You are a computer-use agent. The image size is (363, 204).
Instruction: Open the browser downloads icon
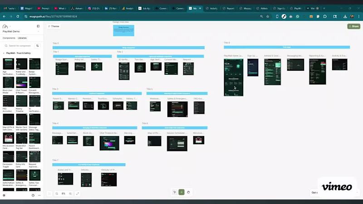pyautogui.click(x=345, y=16)
